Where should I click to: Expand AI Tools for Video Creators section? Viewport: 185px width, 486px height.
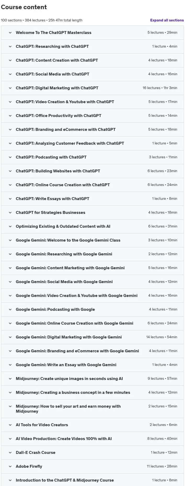(92, 425)
